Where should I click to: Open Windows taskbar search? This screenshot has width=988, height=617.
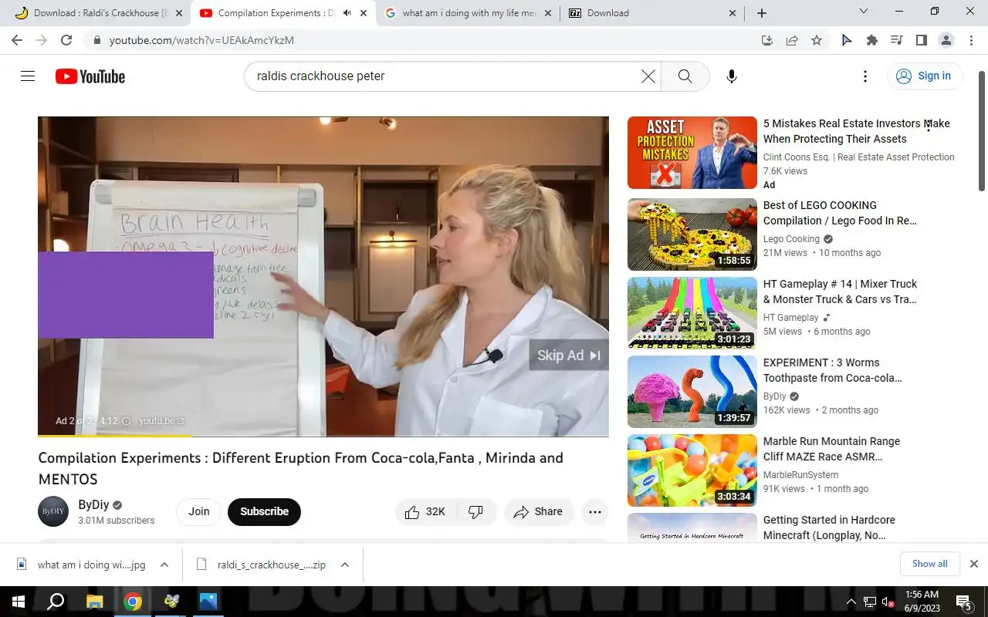click(x=56, y=602)
